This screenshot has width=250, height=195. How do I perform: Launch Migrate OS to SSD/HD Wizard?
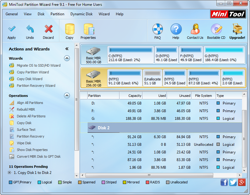click(x=39, y=65)
